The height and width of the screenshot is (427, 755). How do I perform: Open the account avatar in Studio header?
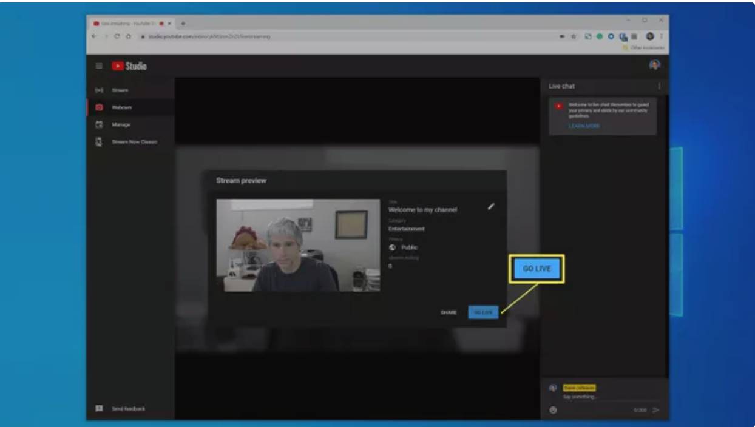(654, 66)
